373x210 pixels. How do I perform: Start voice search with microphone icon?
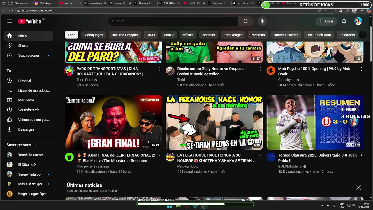click(x=262, y=21)
